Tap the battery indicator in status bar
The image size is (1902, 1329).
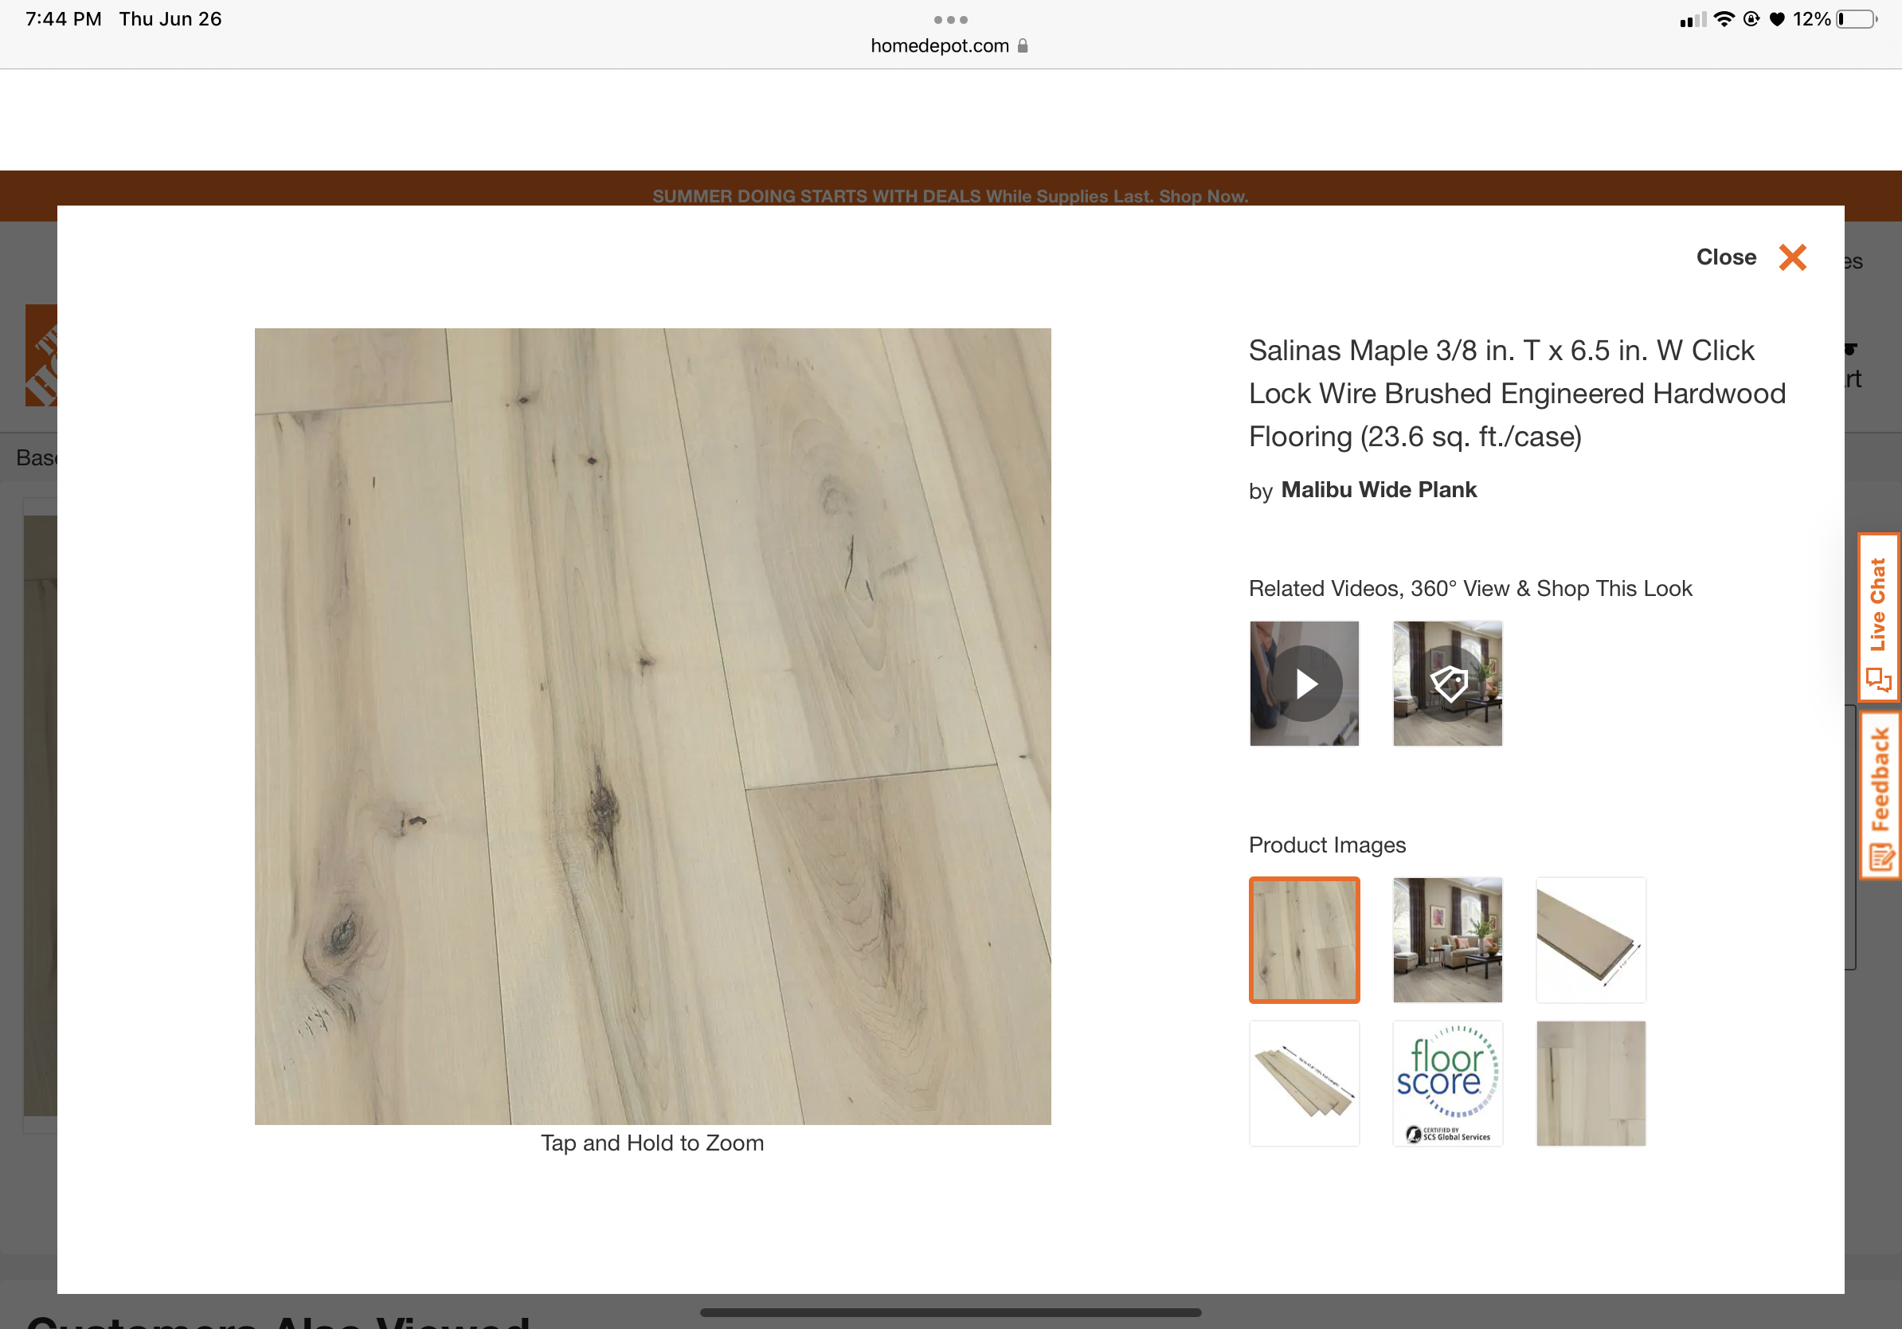1857,19
